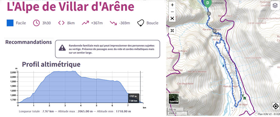Select first waypoint marker below departure

208,14
